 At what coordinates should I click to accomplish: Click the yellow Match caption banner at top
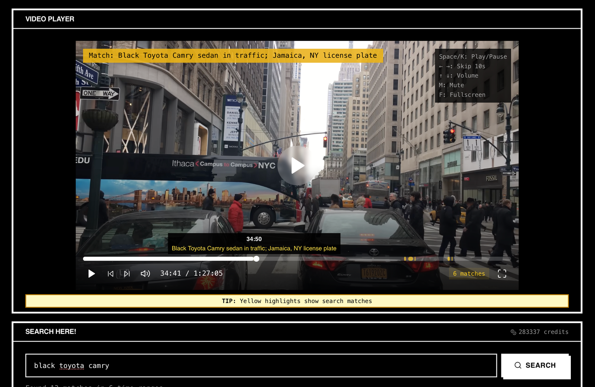pyautogui.click(x=233, y=55)
